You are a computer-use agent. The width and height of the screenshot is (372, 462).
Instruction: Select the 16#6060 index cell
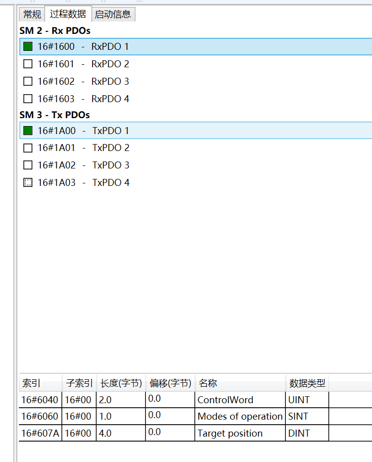point(40,416)
